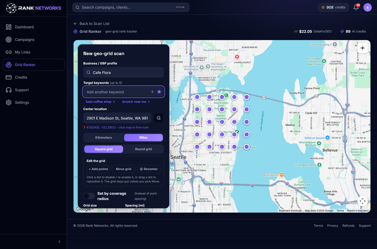Click the DataForSEO balance link icon
Screen dimensions: 377x249
[296, 32]
